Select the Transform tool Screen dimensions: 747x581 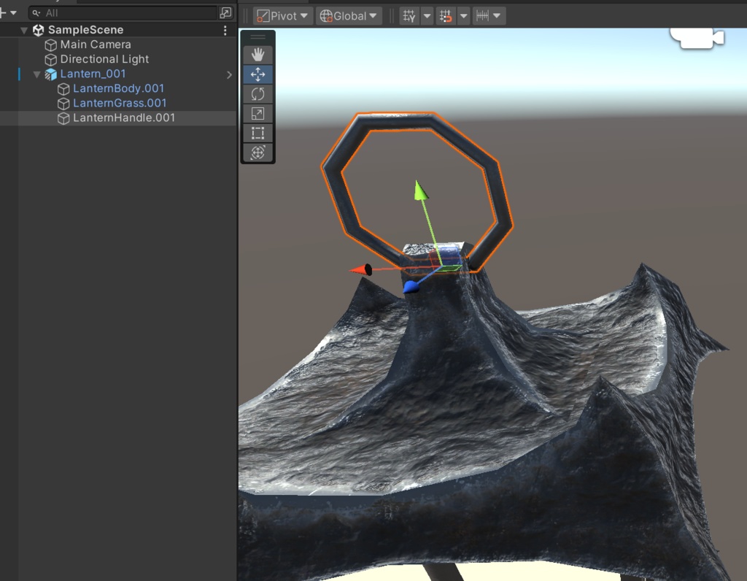pyautogui.click(x=258, y=153)
